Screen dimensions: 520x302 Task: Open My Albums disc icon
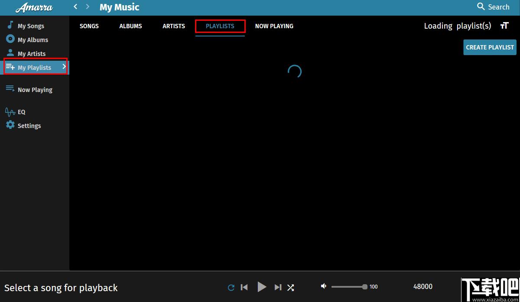click(x=10, y=39)
